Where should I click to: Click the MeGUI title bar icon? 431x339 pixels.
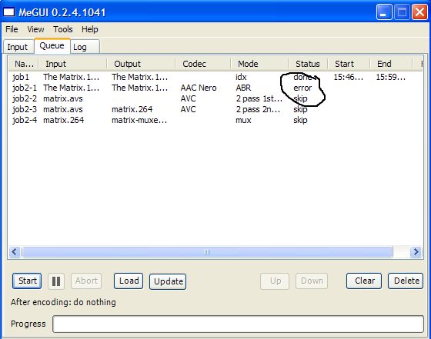click(8, 12)
